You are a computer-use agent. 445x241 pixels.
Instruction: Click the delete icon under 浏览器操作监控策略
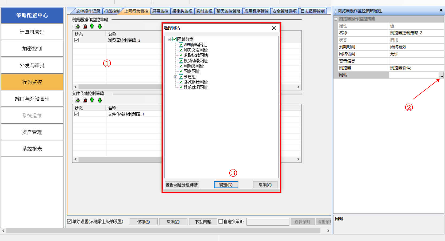pos(85,26)
